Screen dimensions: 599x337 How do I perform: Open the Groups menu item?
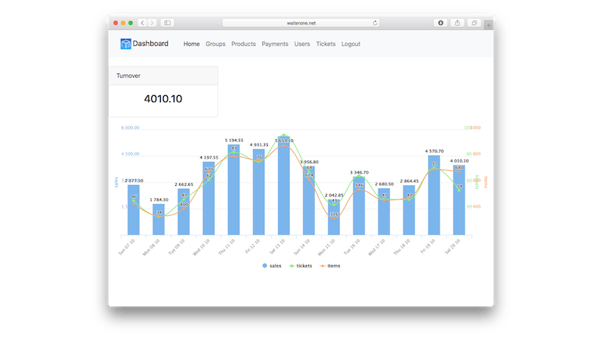(x=215, y=44)
